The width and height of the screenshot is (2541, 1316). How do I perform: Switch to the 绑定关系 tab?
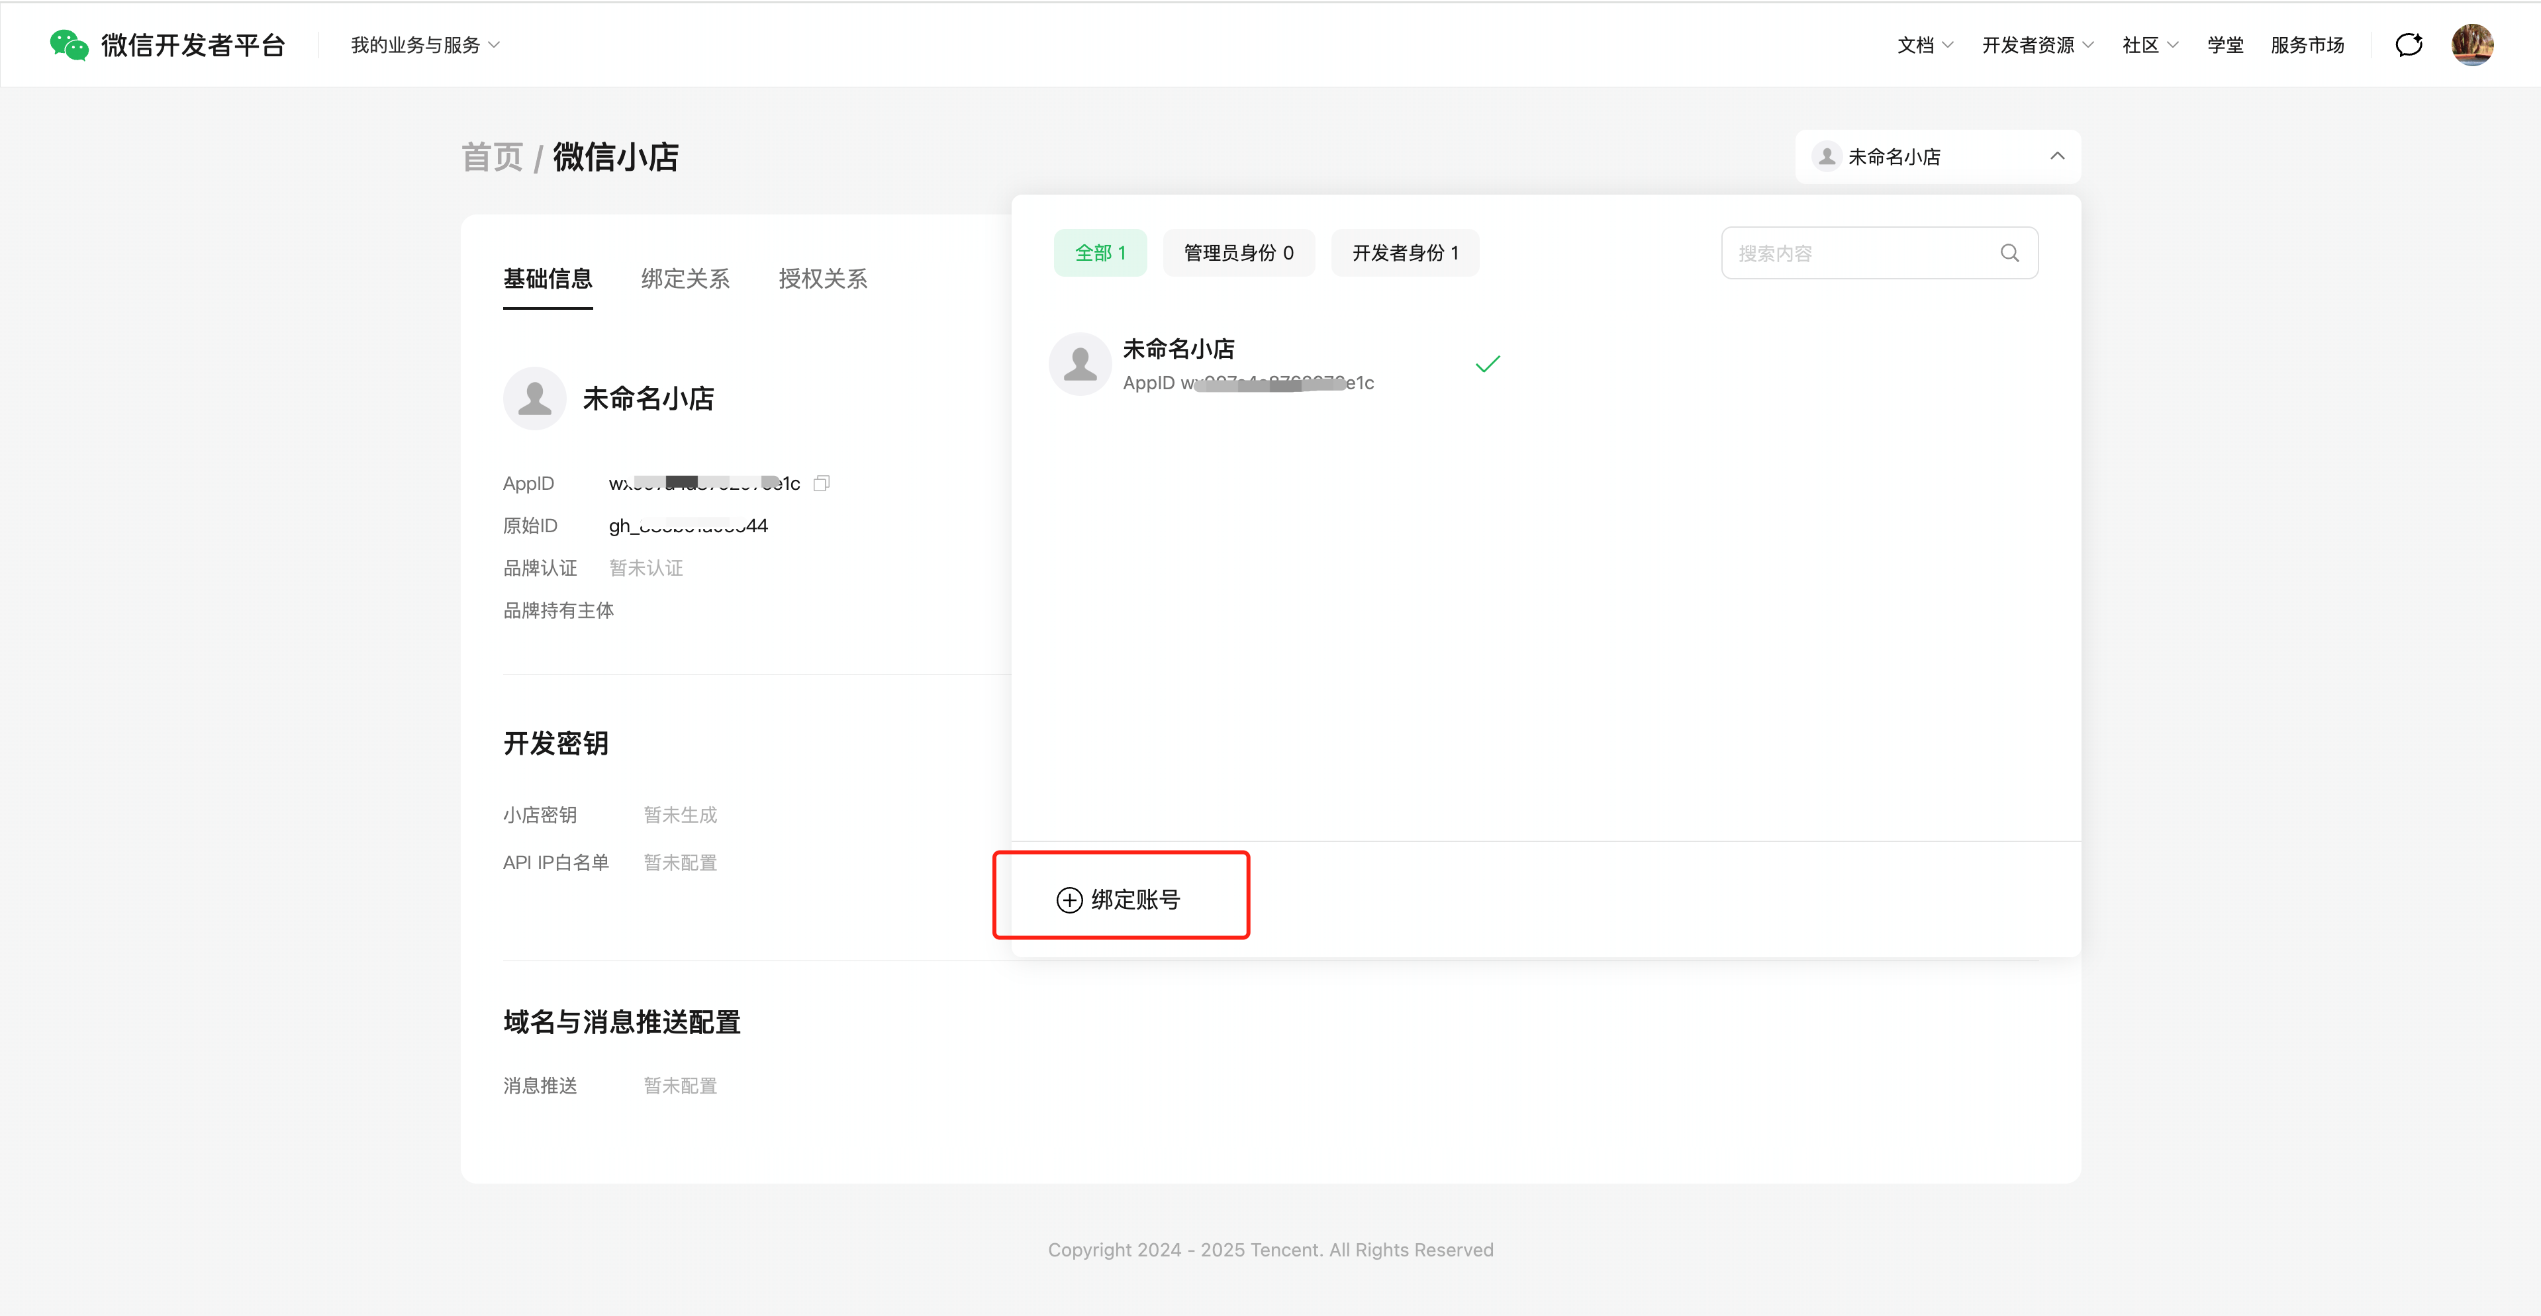[685, 279]
